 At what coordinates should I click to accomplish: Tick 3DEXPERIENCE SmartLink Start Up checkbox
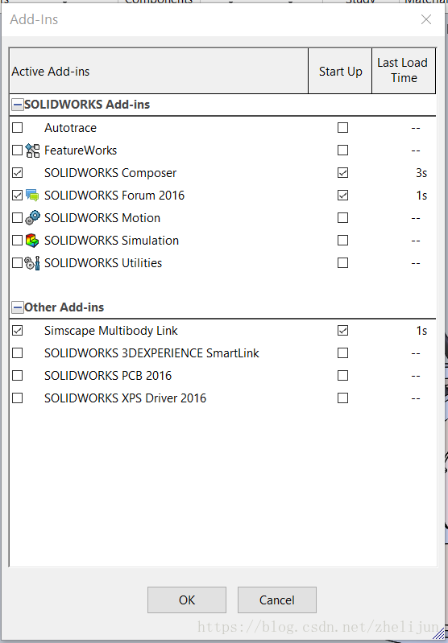coord(343,352)
